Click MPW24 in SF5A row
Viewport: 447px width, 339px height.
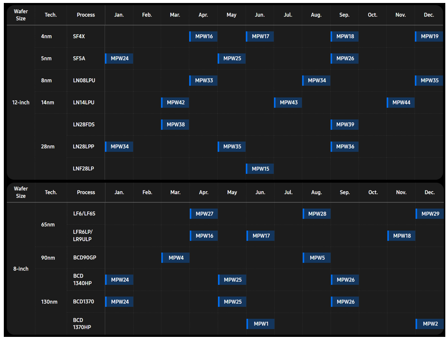point(119,58)
